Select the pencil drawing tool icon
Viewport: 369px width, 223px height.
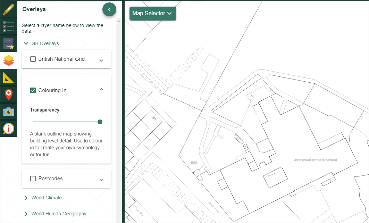8,9
